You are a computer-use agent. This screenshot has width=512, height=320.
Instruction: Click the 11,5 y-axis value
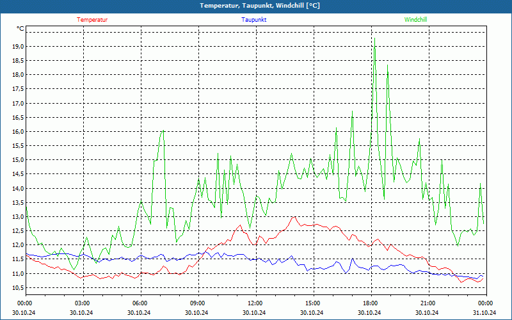click(19, 259)
